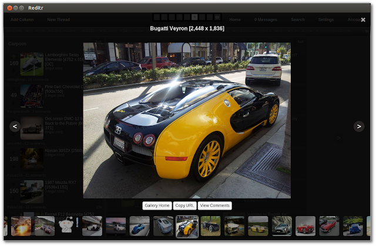Select the red muscle car thumbnail
The image size is (376, 246).
coord(329,226)
